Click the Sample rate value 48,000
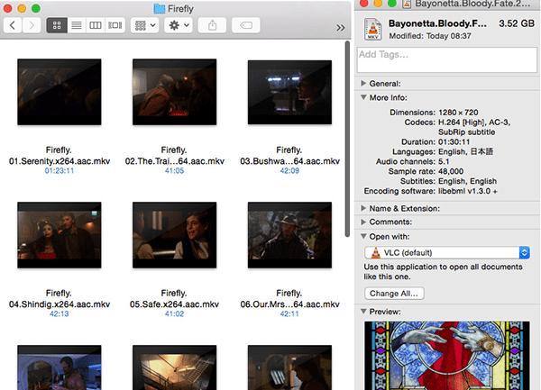The height and width of the screenshot is (390, 541). coord(451,171)
